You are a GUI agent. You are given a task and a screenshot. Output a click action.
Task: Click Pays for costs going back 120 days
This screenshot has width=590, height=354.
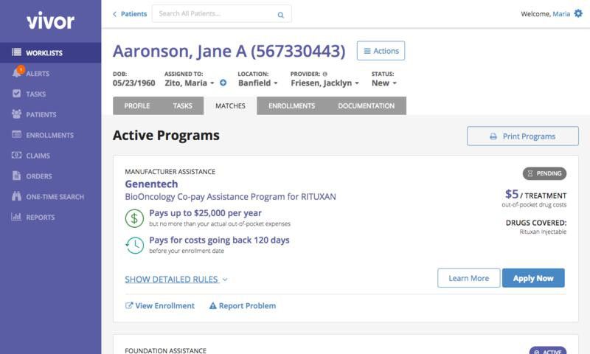pos(219,240)
